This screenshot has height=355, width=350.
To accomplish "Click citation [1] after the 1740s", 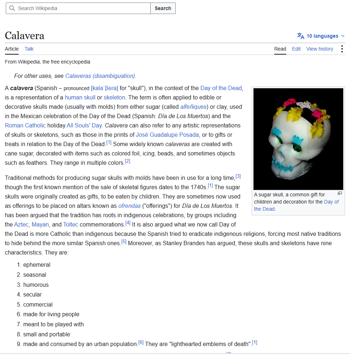I will pos(210,186).
